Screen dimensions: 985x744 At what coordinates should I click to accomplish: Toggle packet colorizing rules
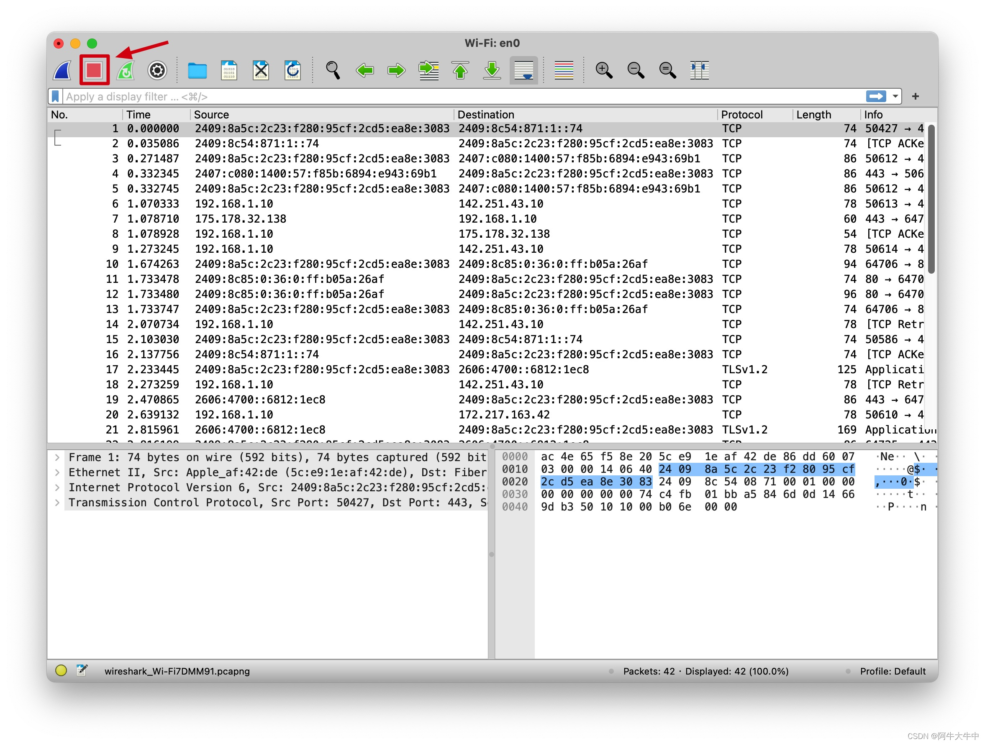point(564,70)
